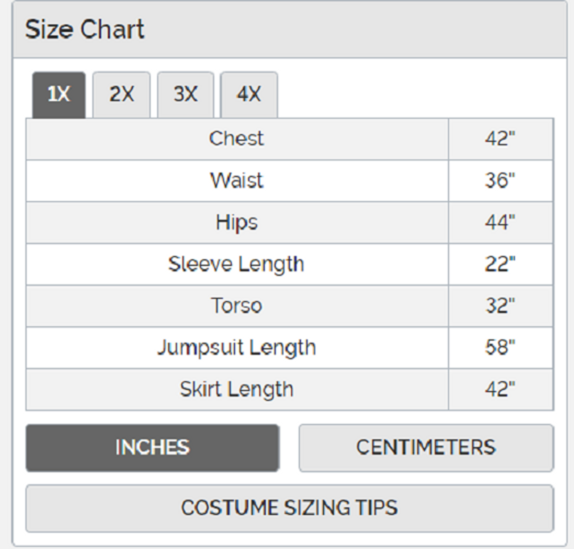Switch units to Centimeters

426,448
